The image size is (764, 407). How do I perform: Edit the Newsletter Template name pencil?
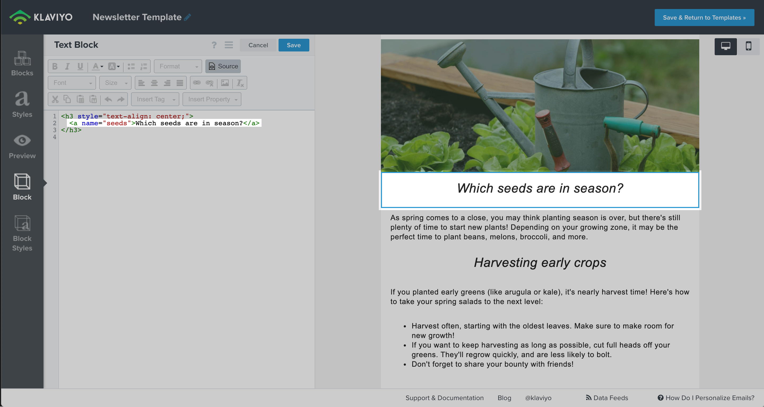pyautogui.click(x=188, y=17)
